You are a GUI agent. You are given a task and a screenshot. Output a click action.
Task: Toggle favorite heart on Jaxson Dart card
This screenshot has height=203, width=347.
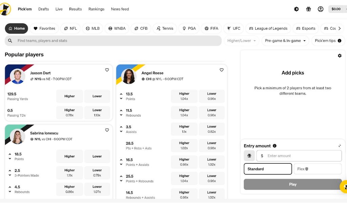point(107,70)
